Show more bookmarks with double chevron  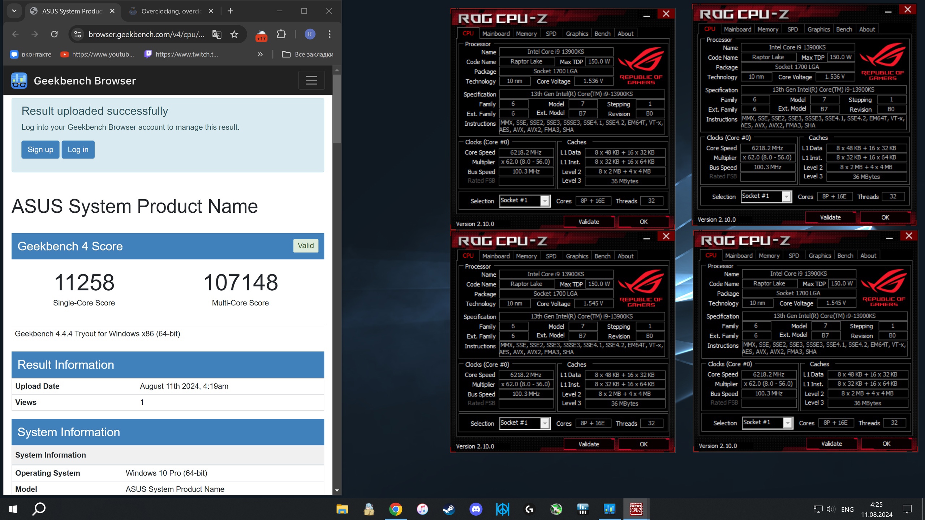[260, 55]
